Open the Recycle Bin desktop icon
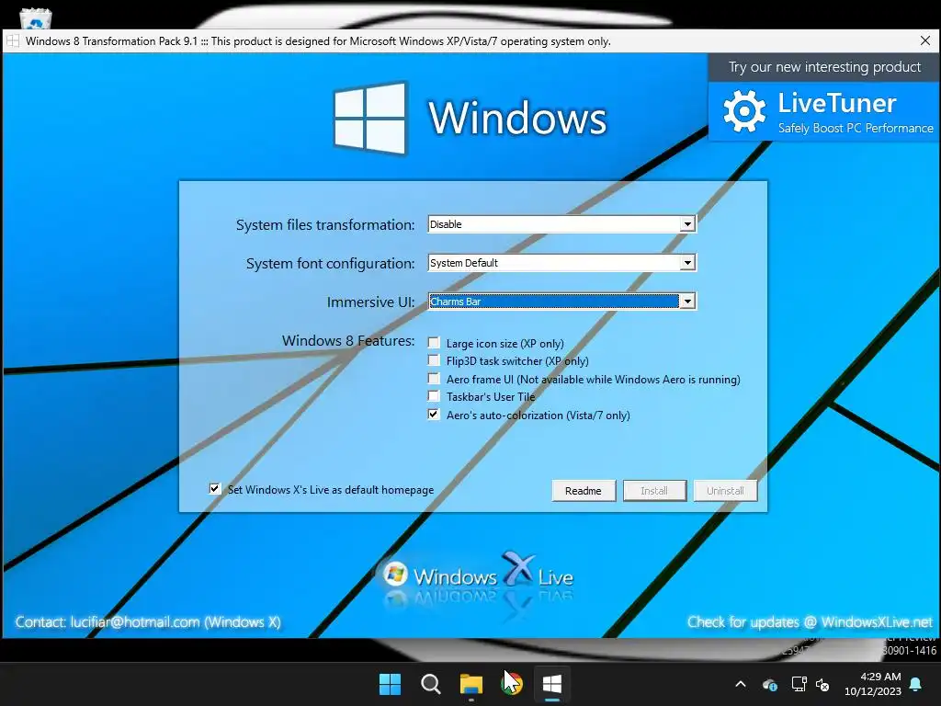 coord(36,18)
